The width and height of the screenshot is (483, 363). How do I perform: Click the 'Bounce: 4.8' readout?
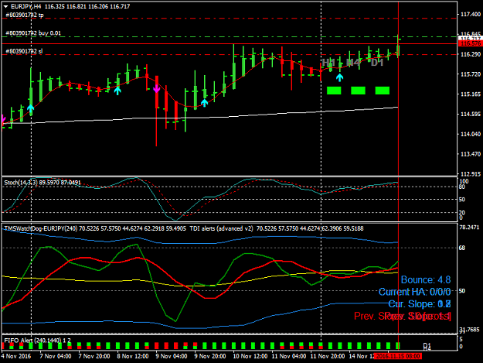tap(426, 279)
